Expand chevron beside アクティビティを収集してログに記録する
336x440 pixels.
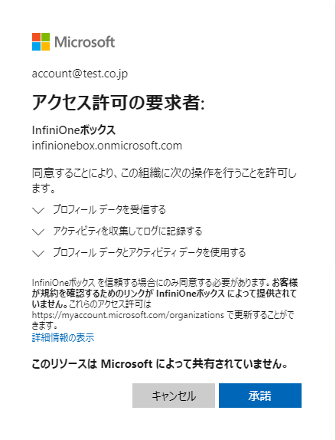[x=38, y=231]
